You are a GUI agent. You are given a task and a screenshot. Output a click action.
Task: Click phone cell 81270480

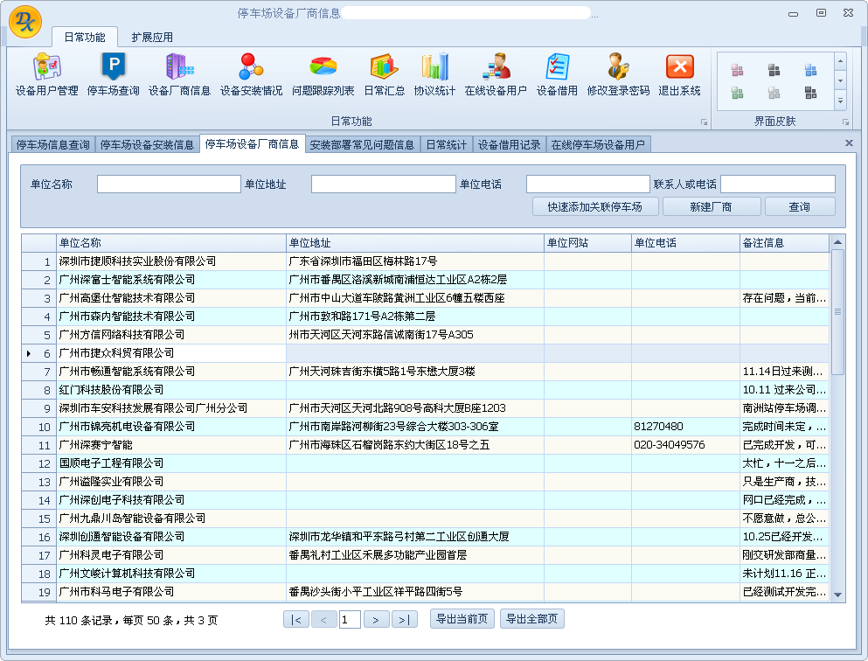point(686,427)
